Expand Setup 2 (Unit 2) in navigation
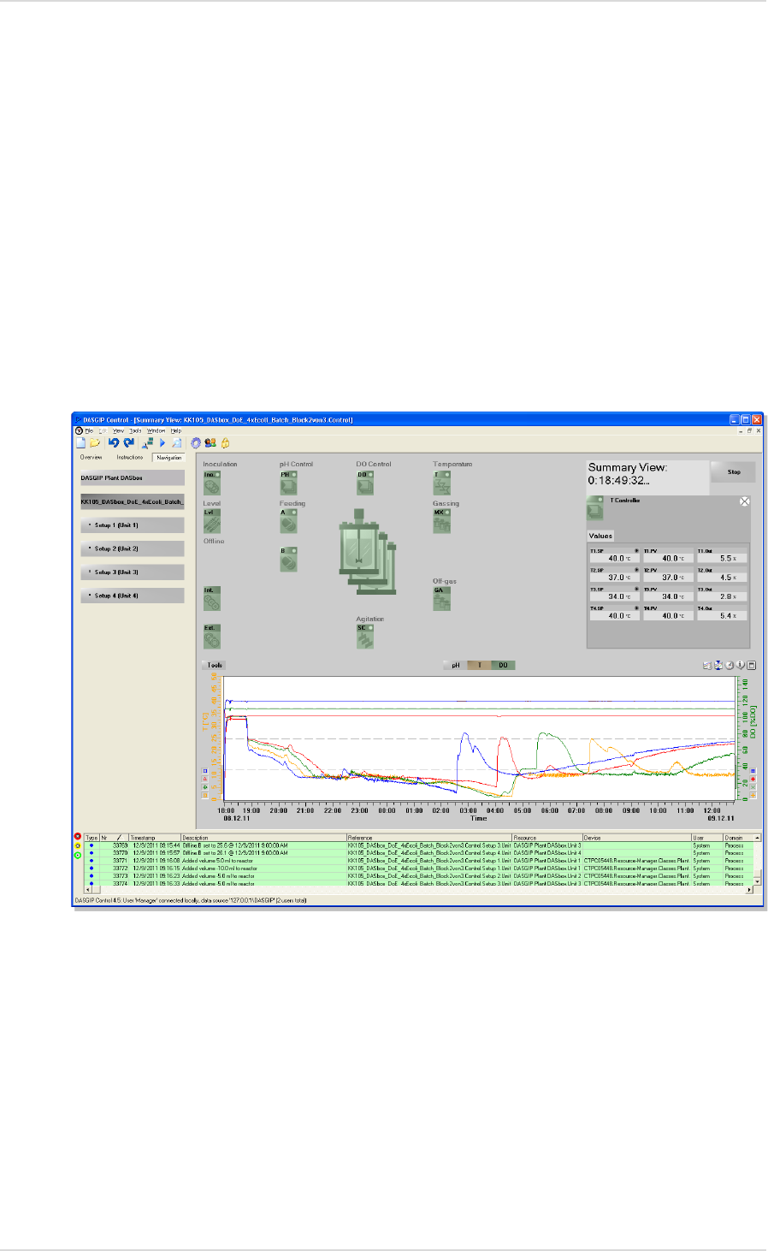This screenshot has height=1251, width=768. [x=133, y=548]
